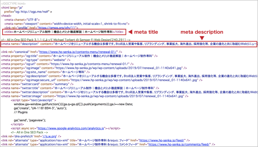Select the All in One SEO Pack 3.1.1 comment
The height and width of the screenshot is (147, 258).
(66, 40)
